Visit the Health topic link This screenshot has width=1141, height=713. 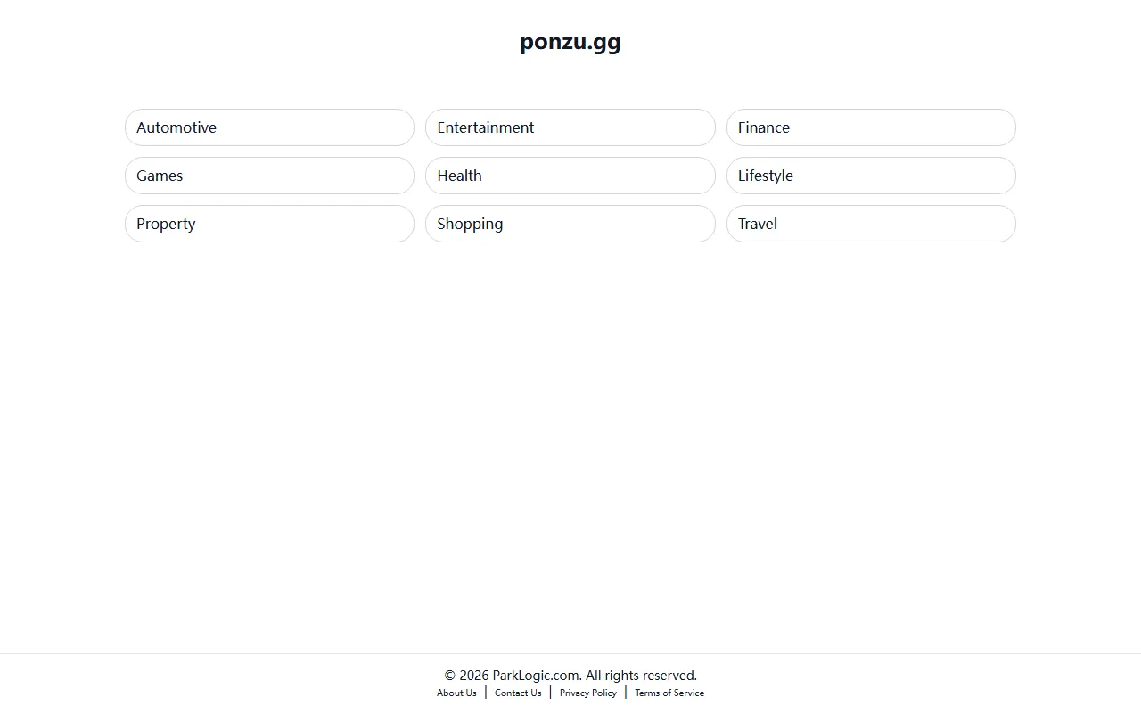(570, 176)
